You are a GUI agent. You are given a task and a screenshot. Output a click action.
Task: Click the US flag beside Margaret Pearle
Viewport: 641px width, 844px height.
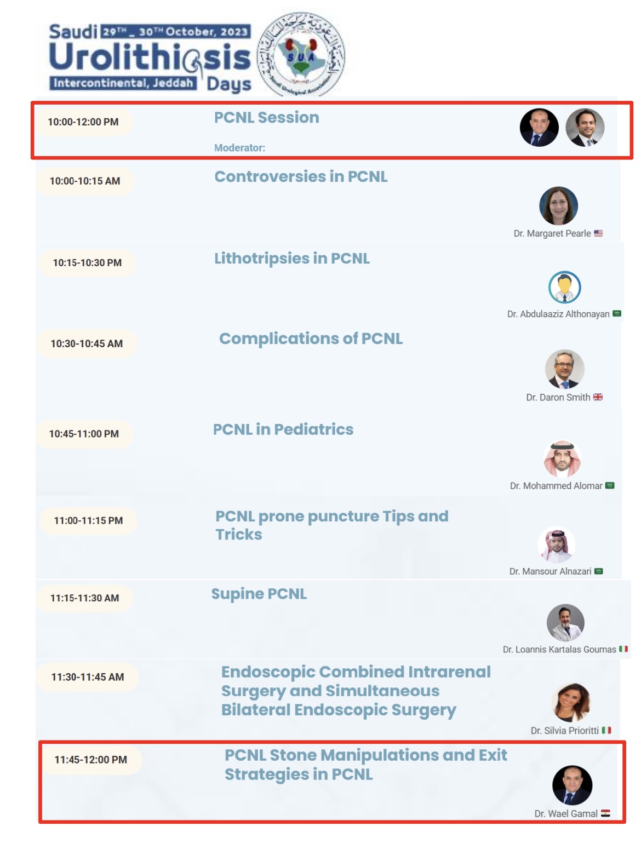click(x=598, y=233)
